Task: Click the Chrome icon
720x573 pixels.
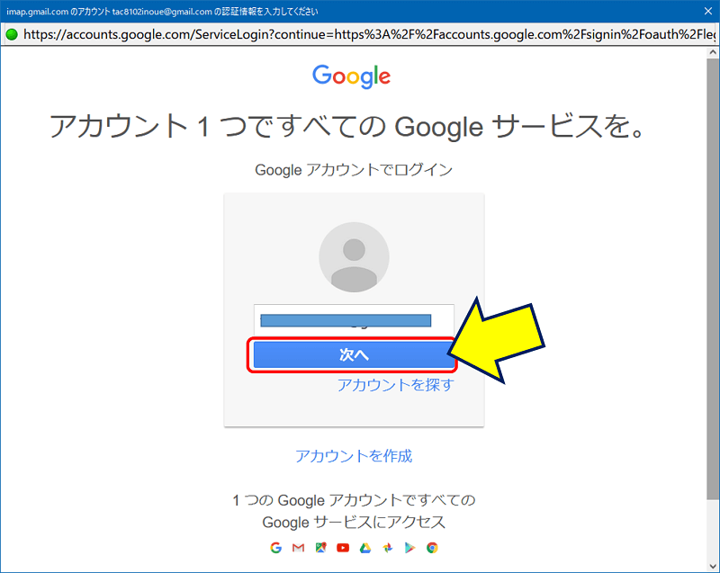Action: 432,547
